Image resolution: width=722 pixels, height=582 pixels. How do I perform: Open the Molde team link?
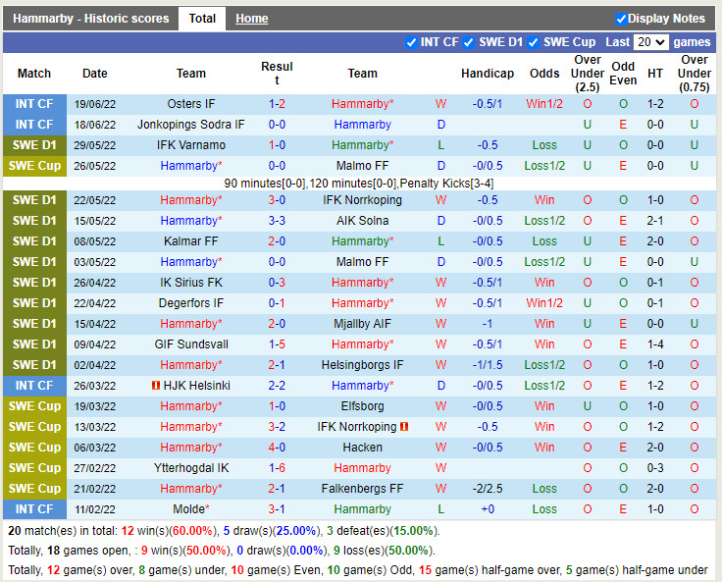[191, 509]
